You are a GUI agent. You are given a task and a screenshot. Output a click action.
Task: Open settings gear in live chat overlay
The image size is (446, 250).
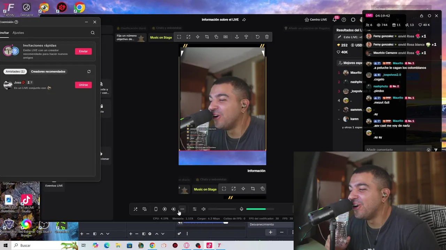pyautogui.click(x=429, y=16)
